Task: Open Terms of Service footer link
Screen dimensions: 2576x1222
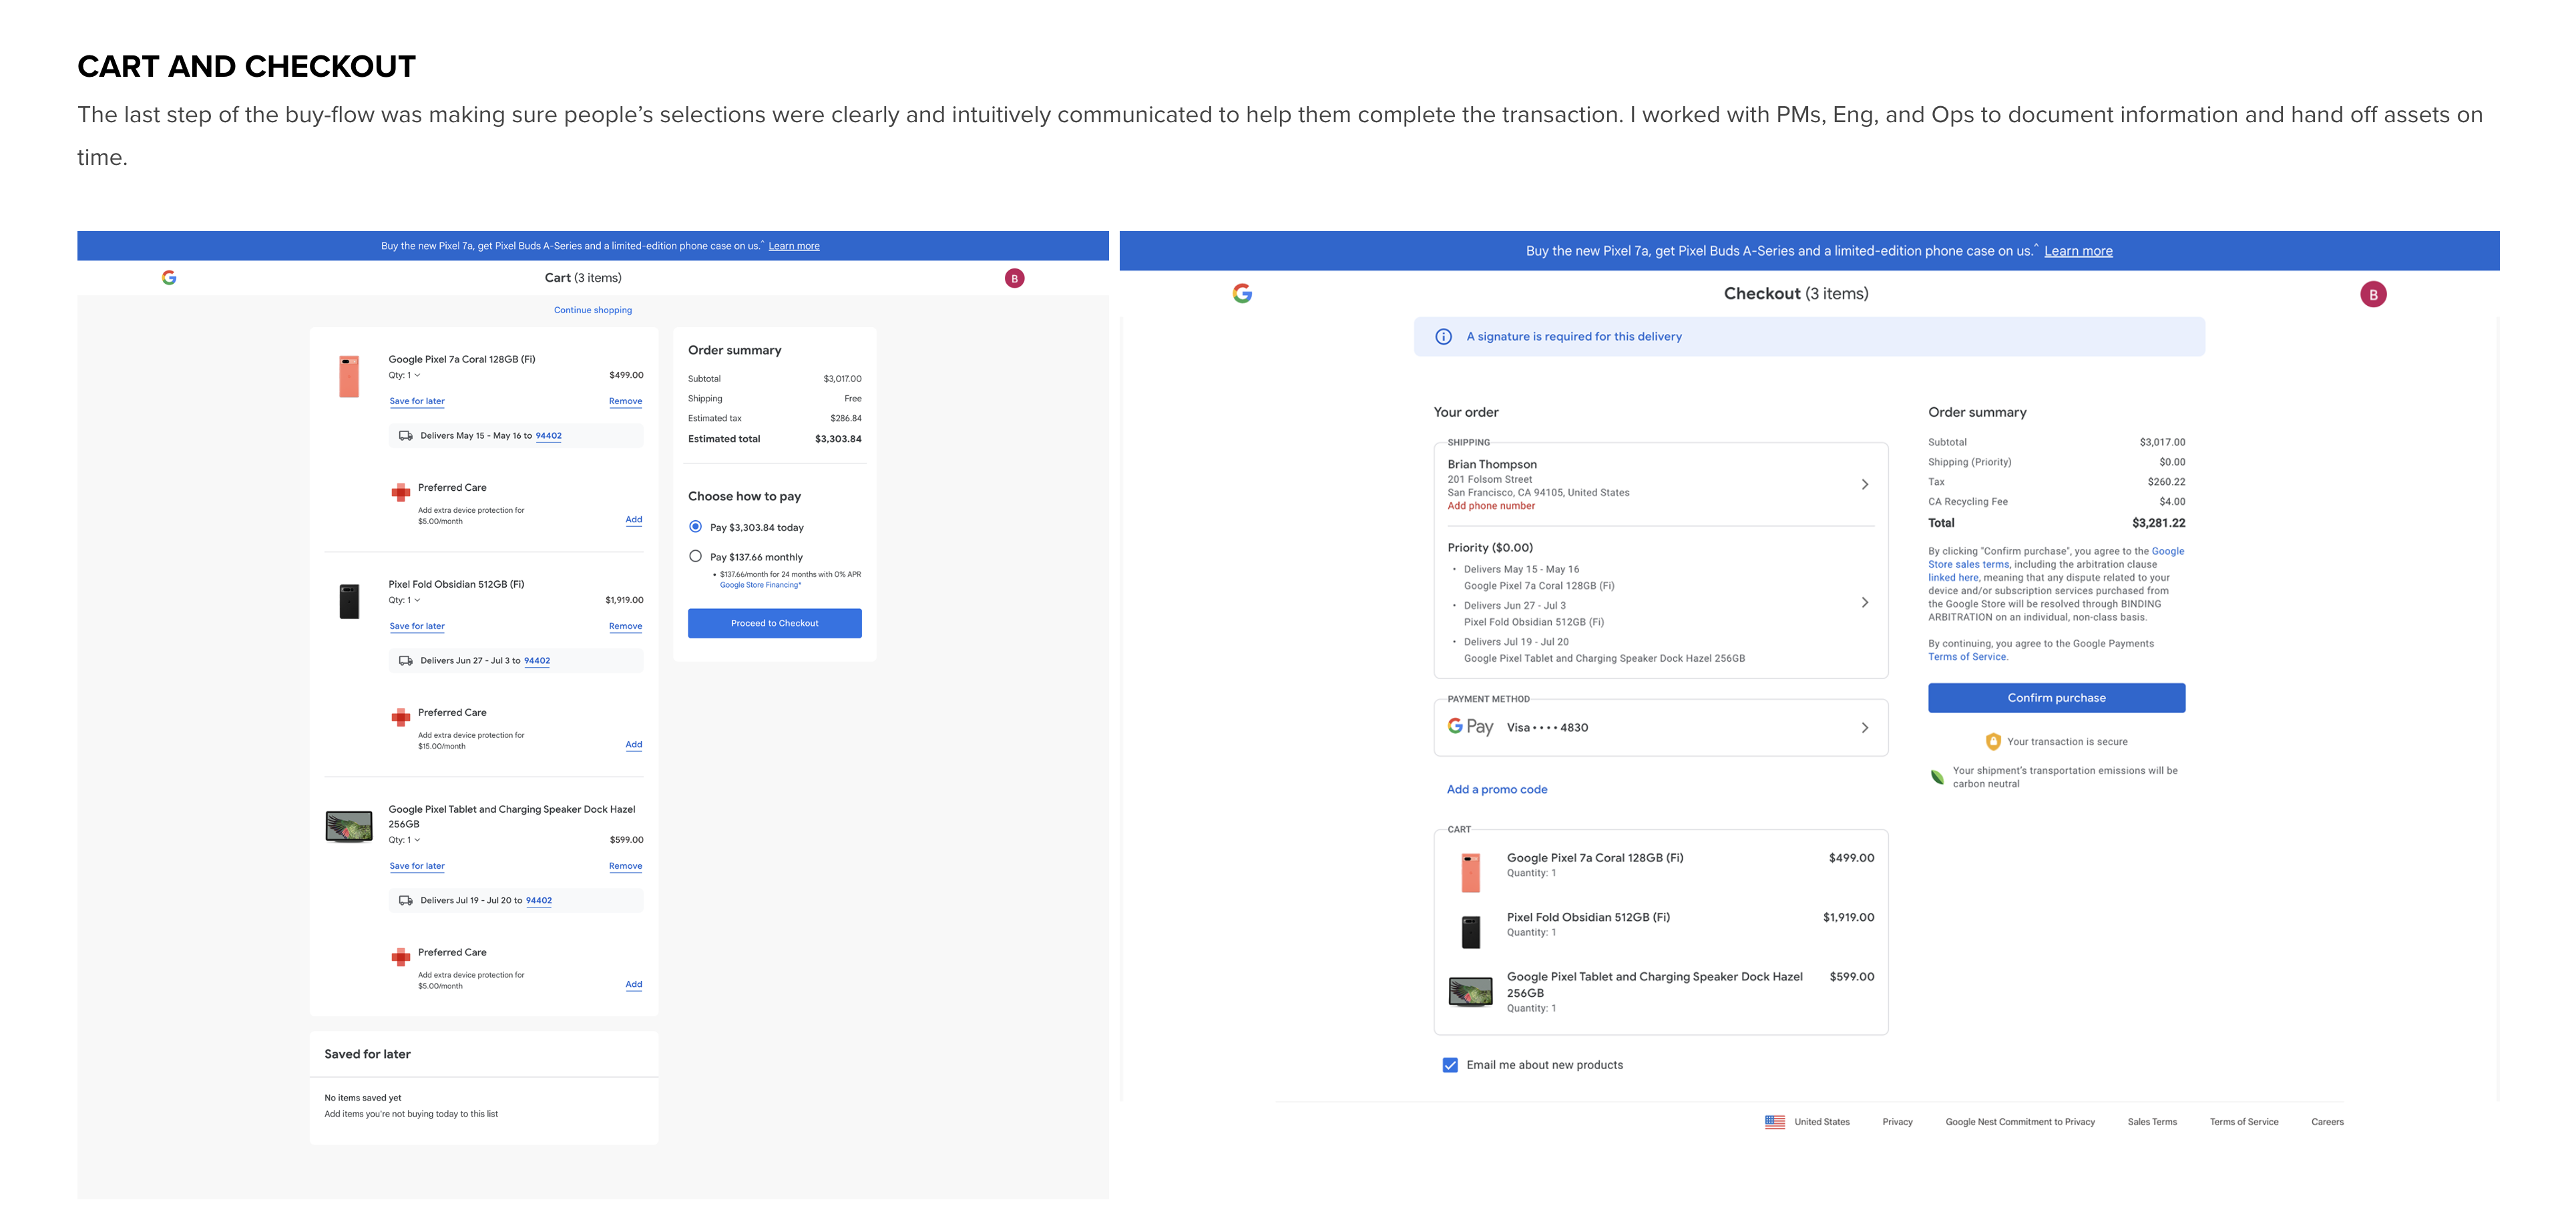Action: pos(2244,1122)
